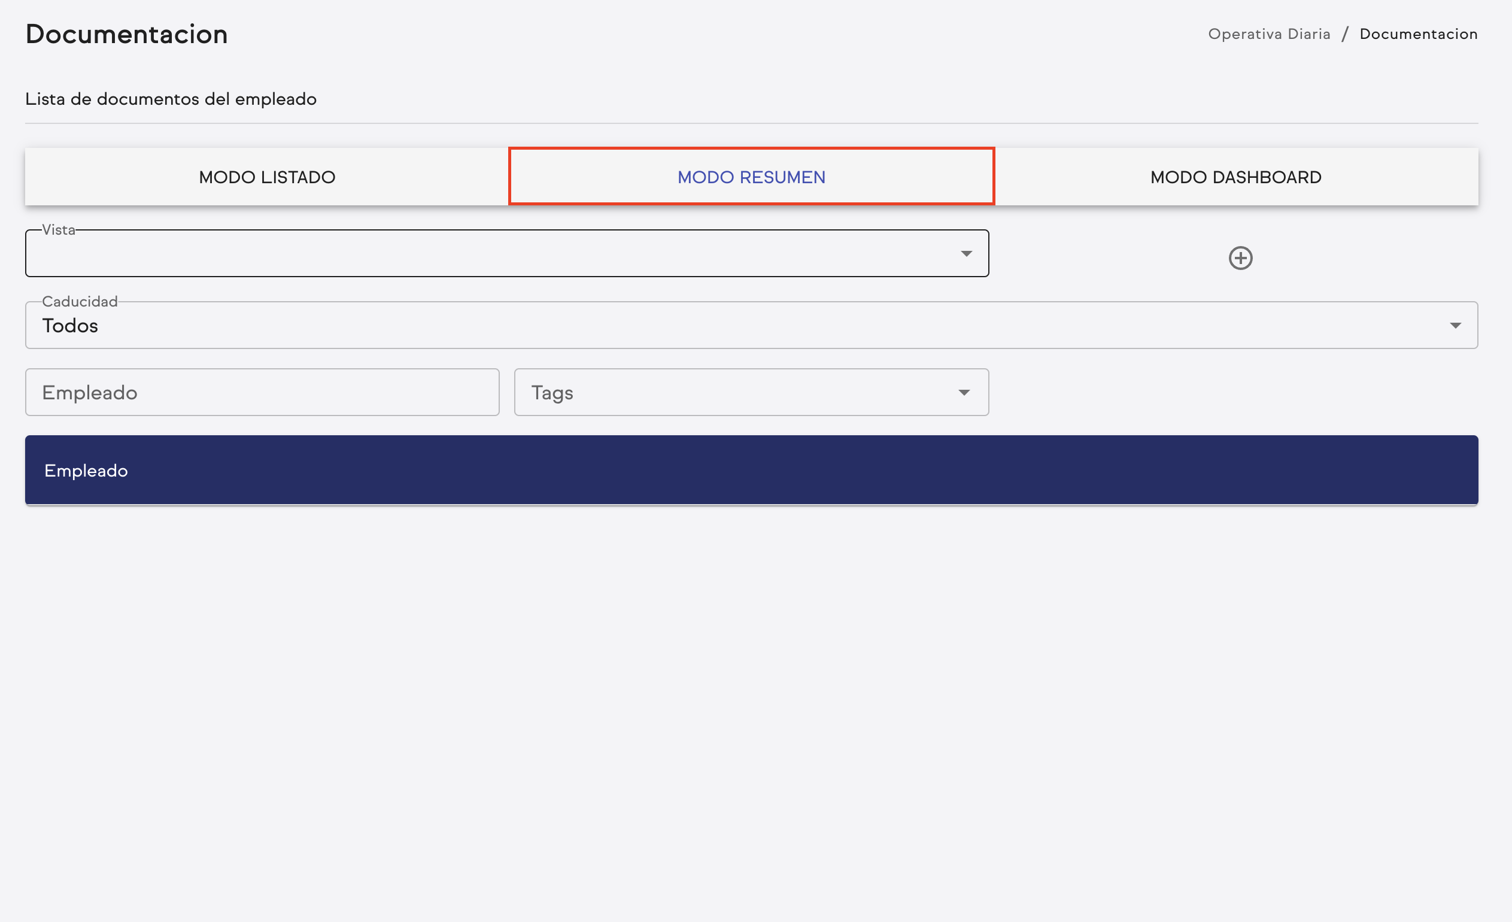Viewport: 1512px width, 922px height.
Task: Click the Lista de documentos del empleado subtitle
Action: coord(171,99)
